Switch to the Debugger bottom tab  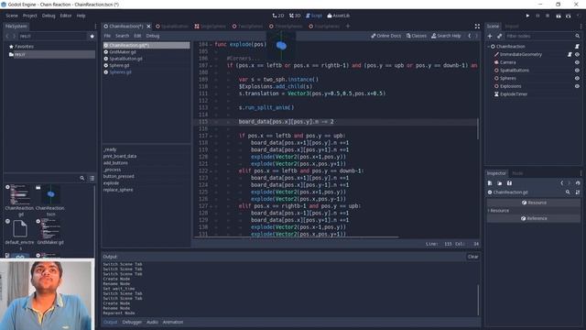coord(132,322)
